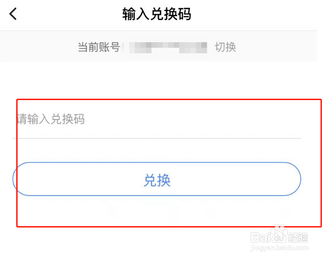Click the jingyan.baidu.com watermark text
Image resolution: width=327 pixels, height=259 pixels.
pyautogui.click(x=280, y=248)
